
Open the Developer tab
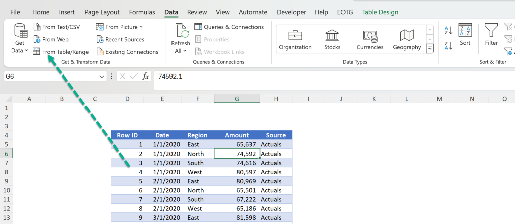(x=291, y=12)
